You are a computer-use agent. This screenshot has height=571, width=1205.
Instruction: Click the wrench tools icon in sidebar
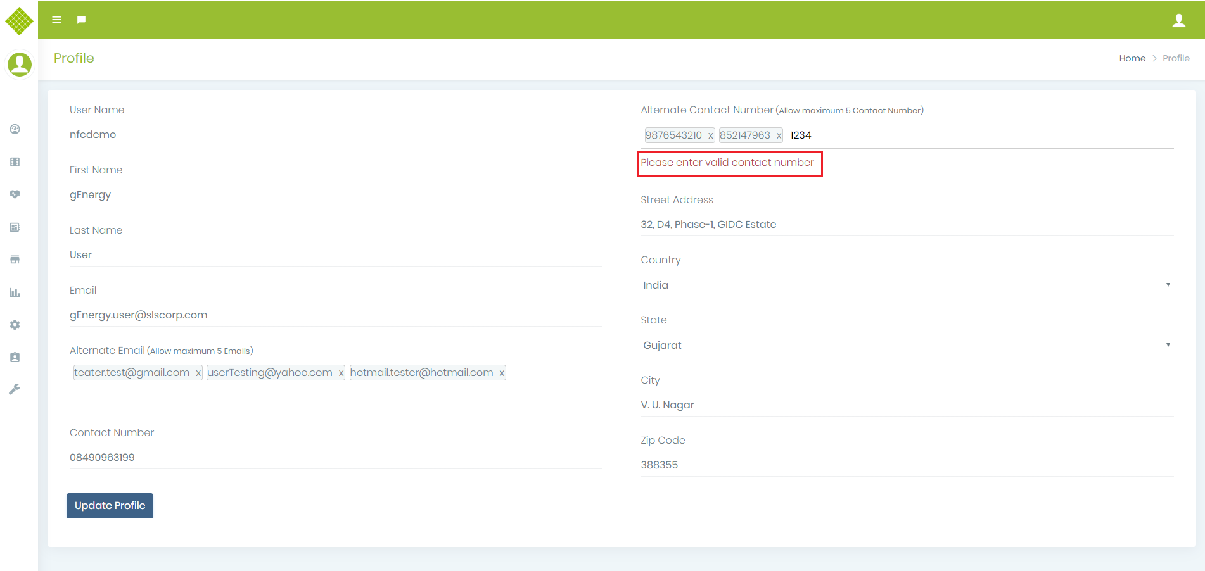(x=15, y=389)
